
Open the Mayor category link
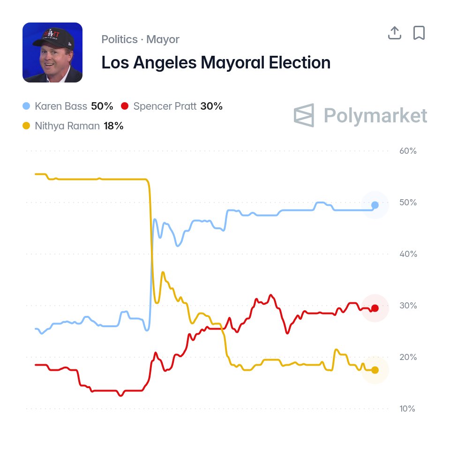click(x=163, y=39)
